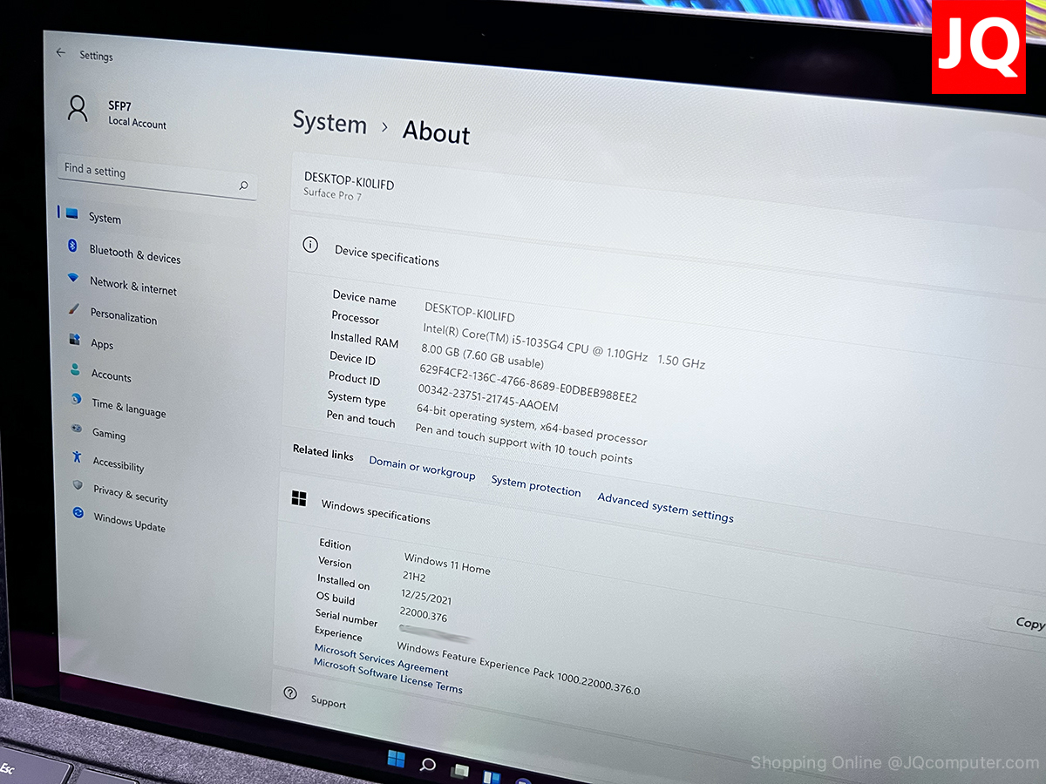Select the Windows 11 Home edition value
1046x784 pixels.
[x=447, y=563]
